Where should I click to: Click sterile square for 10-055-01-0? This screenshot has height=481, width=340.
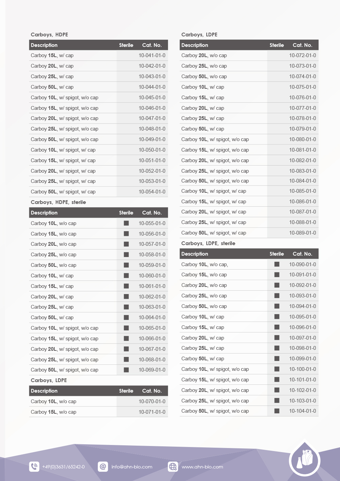126,223
